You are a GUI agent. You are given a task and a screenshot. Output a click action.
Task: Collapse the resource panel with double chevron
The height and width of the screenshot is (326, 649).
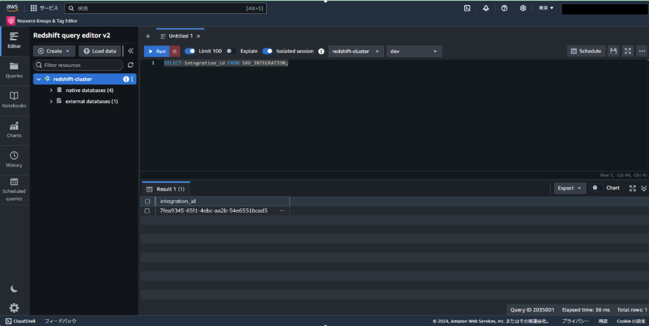pos(130,51)
